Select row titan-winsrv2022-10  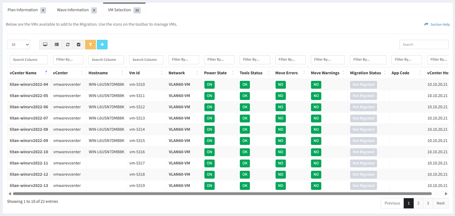click(x=228, y=152)
